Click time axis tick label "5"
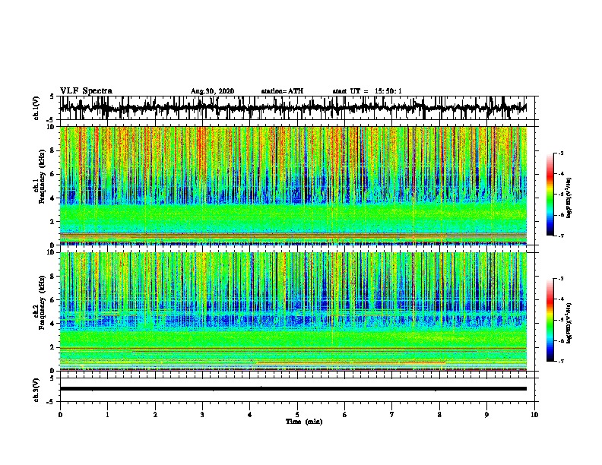The width and height of the screenshot is (602, 465). [x=297, y=415]
